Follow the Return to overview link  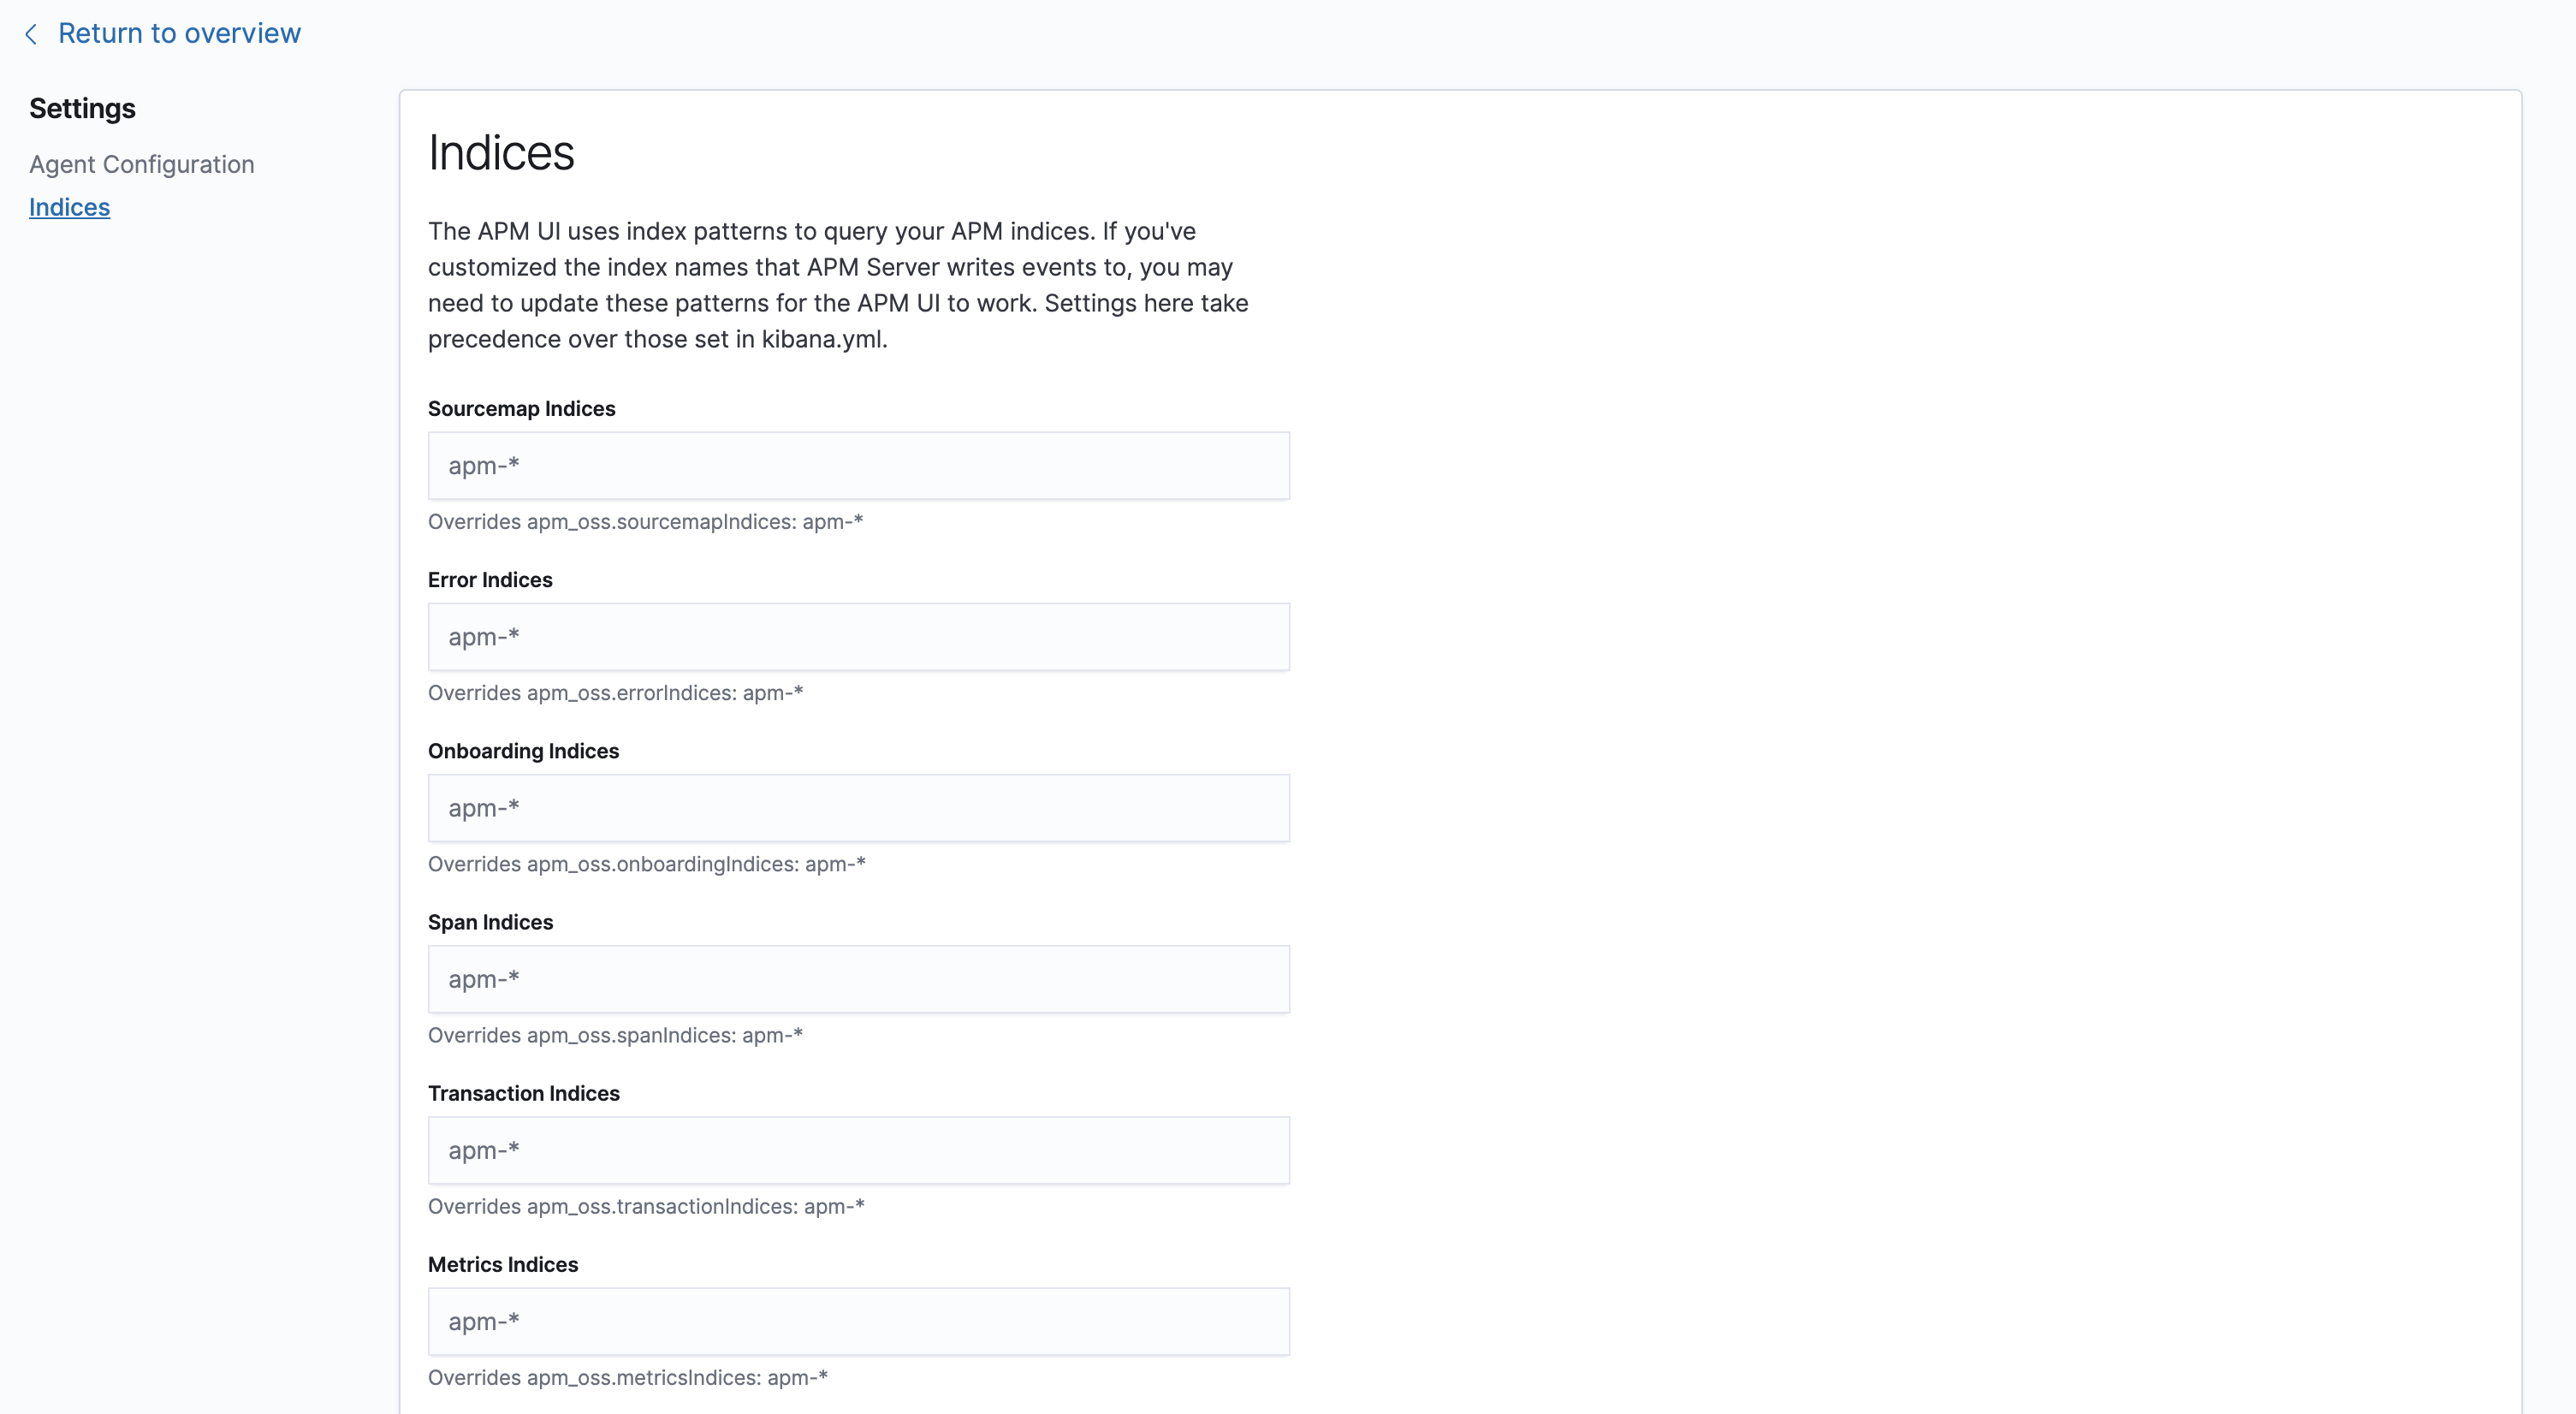(x=179, y=33)
